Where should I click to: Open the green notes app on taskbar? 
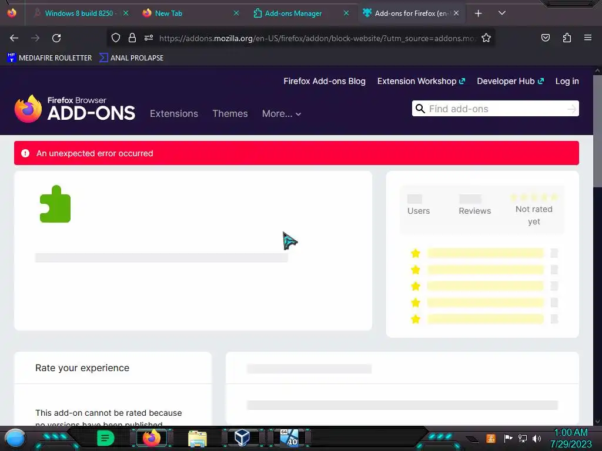point(106,438)
